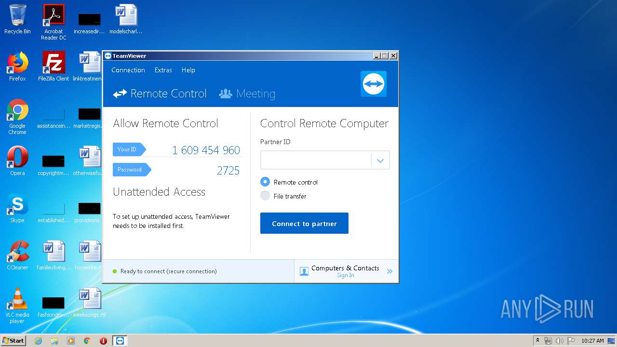Select the Skype desktop icon

pos(17,208)
